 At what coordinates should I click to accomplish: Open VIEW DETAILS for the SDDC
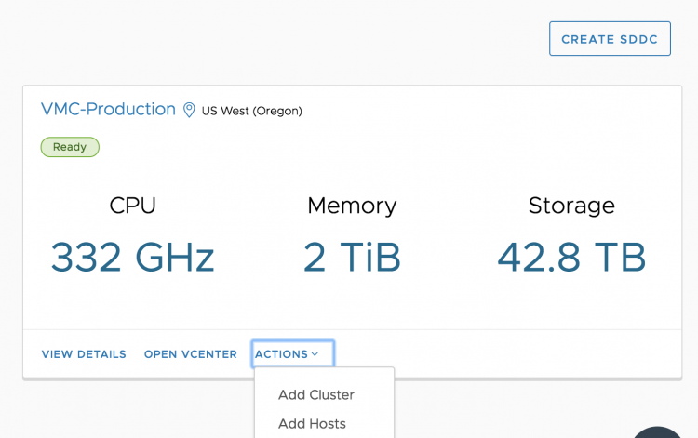[x=84, y=354]
